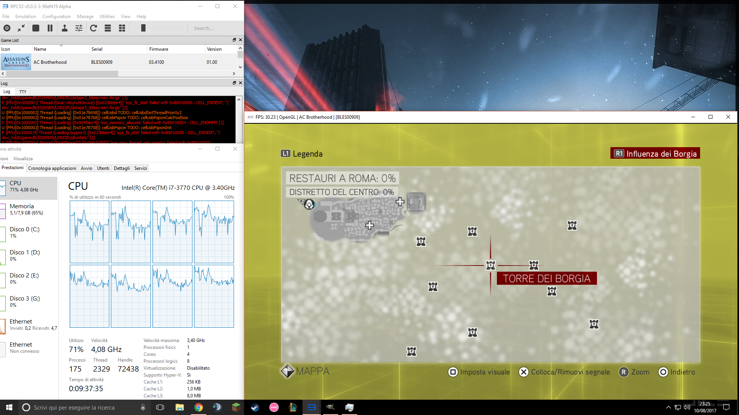Click the Refresh game list icon
739x415 pixels.
[x=94, y=28]
